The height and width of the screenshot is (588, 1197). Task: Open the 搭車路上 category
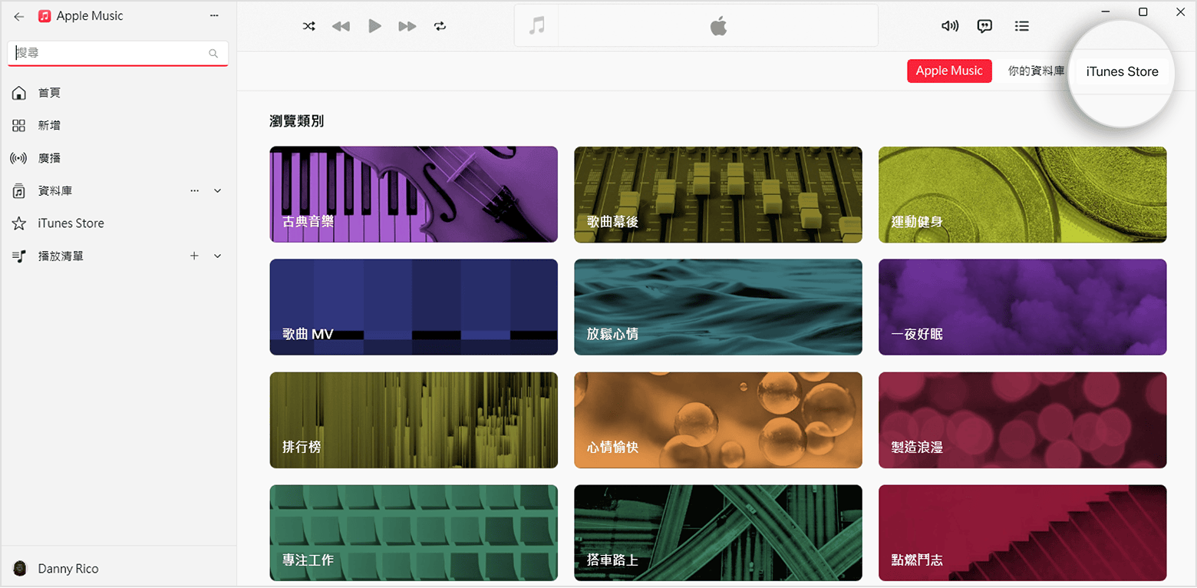tap(718, 533)
